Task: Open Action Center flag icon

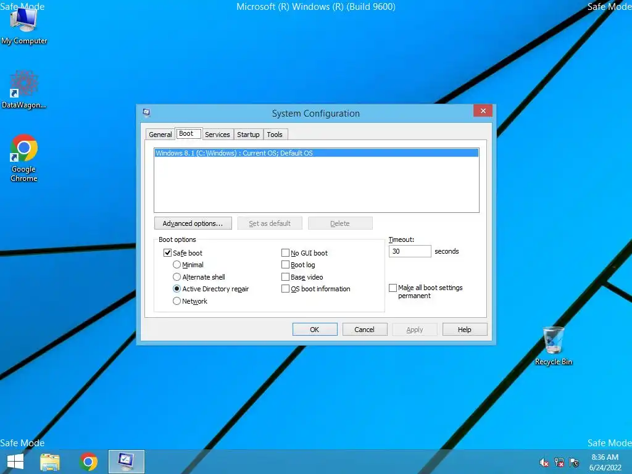Action: coord(574,463)
